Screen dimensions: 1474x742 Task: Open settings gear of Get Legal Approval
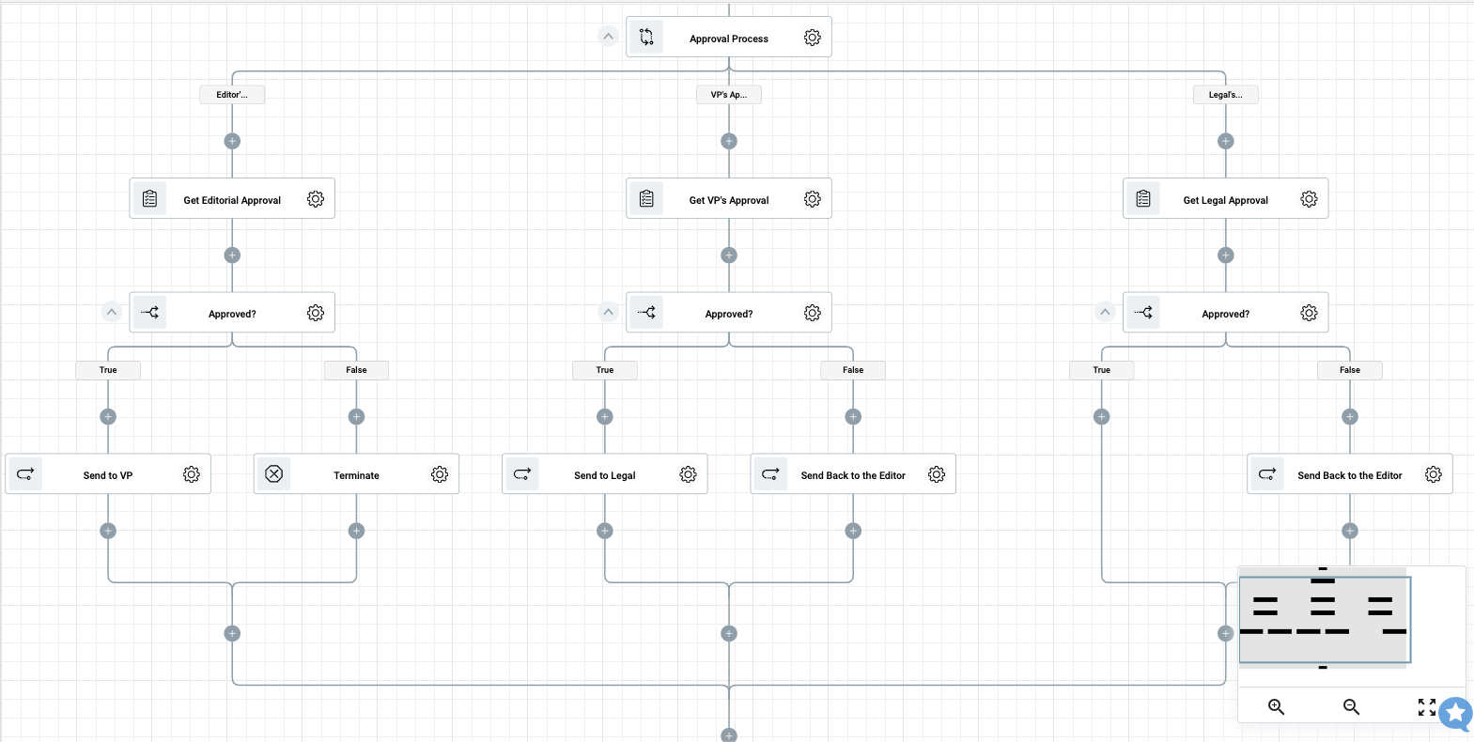click(x=1309, y=199)
